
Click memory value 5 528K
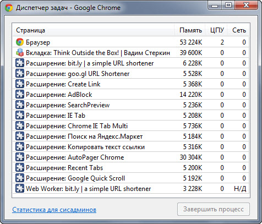[x=193, y=74]
